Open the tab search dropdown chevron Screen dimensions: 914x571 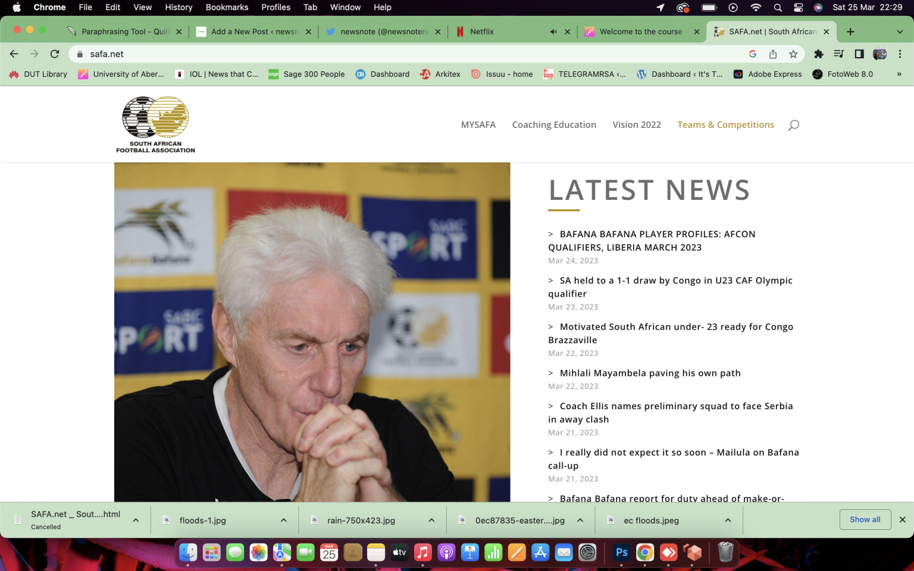point(900,32)
